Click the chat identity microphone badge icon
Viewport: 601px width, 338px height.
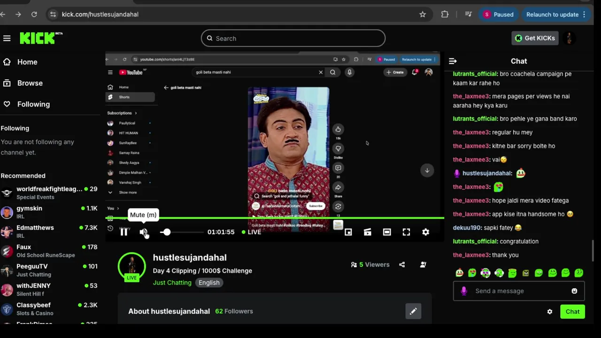464,291
